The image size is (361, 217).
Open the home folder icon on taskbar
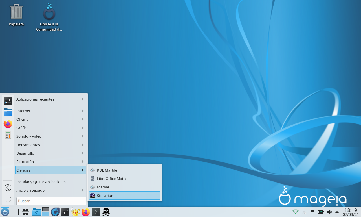click(36, 212)
